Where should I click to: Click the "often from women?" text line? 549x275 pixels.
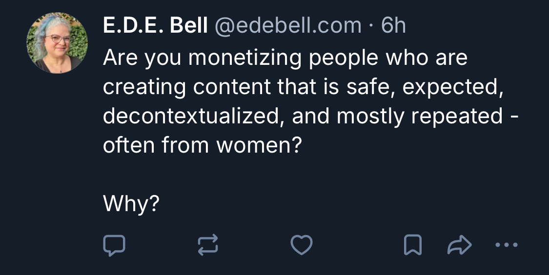click(202, 145)
